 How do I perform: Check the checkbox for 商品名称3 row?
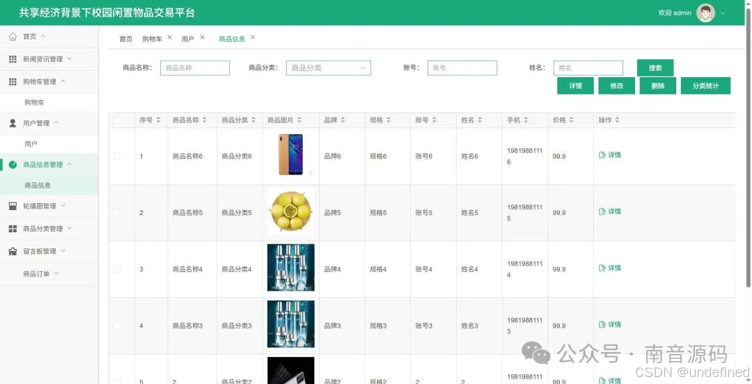click(x=117, y=326)
